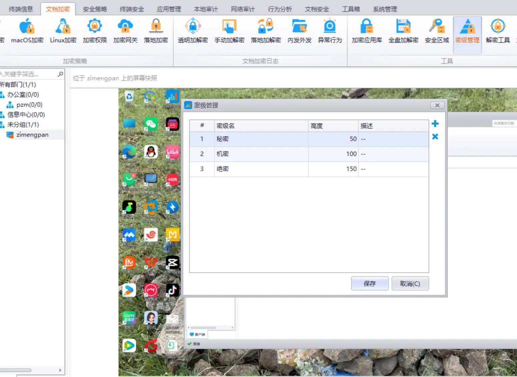The image size is (517, 377).
Task: Delete level with the blue X icon
Action: [x=435, y=137]
